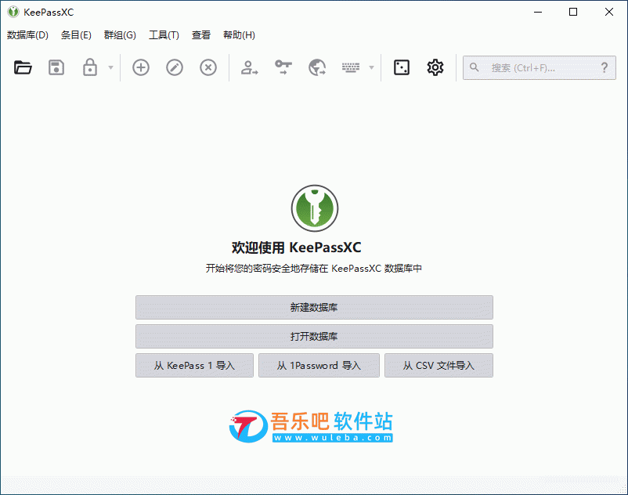The height and width of the screenshot is (495, 628).
Task: Expand dropdown arrow beside keyboard icon
Action: [x=372, y=67]
